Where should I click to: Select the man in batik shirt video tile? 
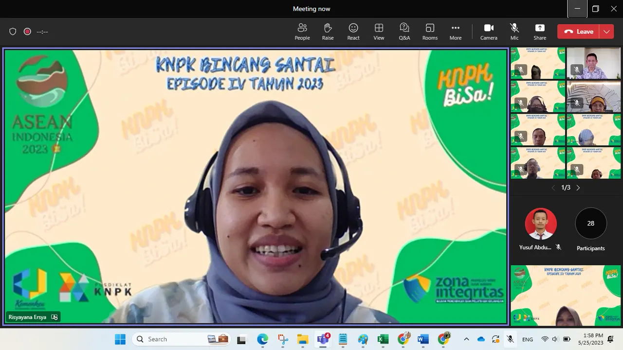pos(594,63)
